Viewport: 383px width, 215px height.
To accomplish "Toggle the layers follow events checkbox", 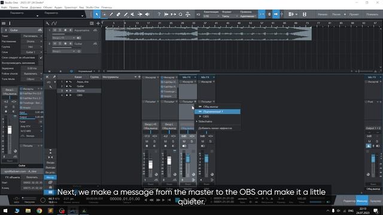I will coord(41,58).
